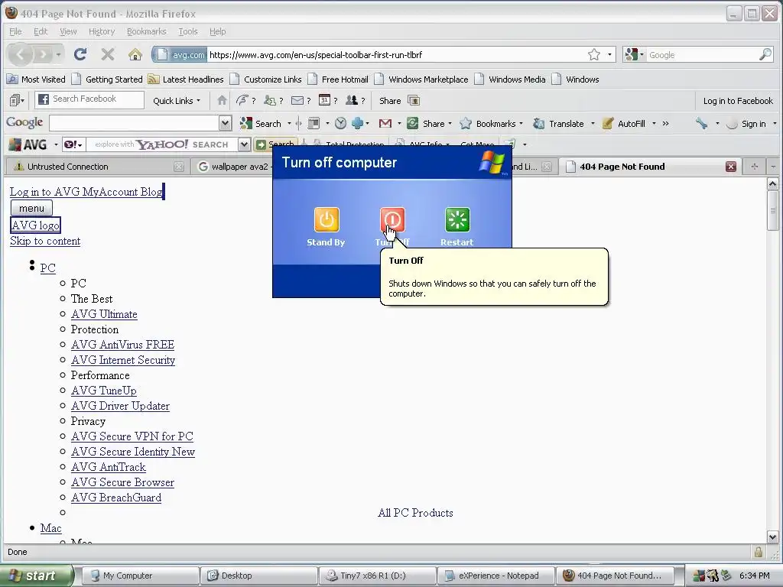Image resolution: width=783 pixels, height=587 pixels.
Task: Close the 404 Page Not Found tab
Action: click(x=730, y=167)
